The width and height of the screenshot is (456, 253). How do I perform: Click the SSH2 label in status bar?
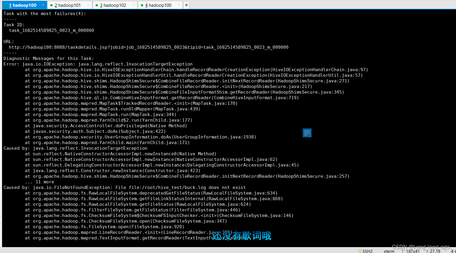[x=368, y=251]
